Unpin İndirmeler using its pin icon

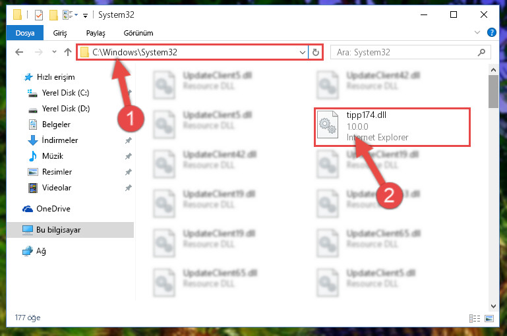point(129,140)
